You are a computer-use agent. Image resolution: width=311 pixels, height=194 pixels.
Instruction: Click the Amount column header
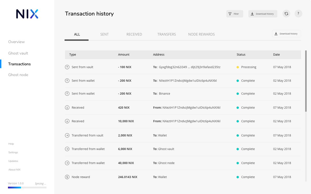click(124, 55)
